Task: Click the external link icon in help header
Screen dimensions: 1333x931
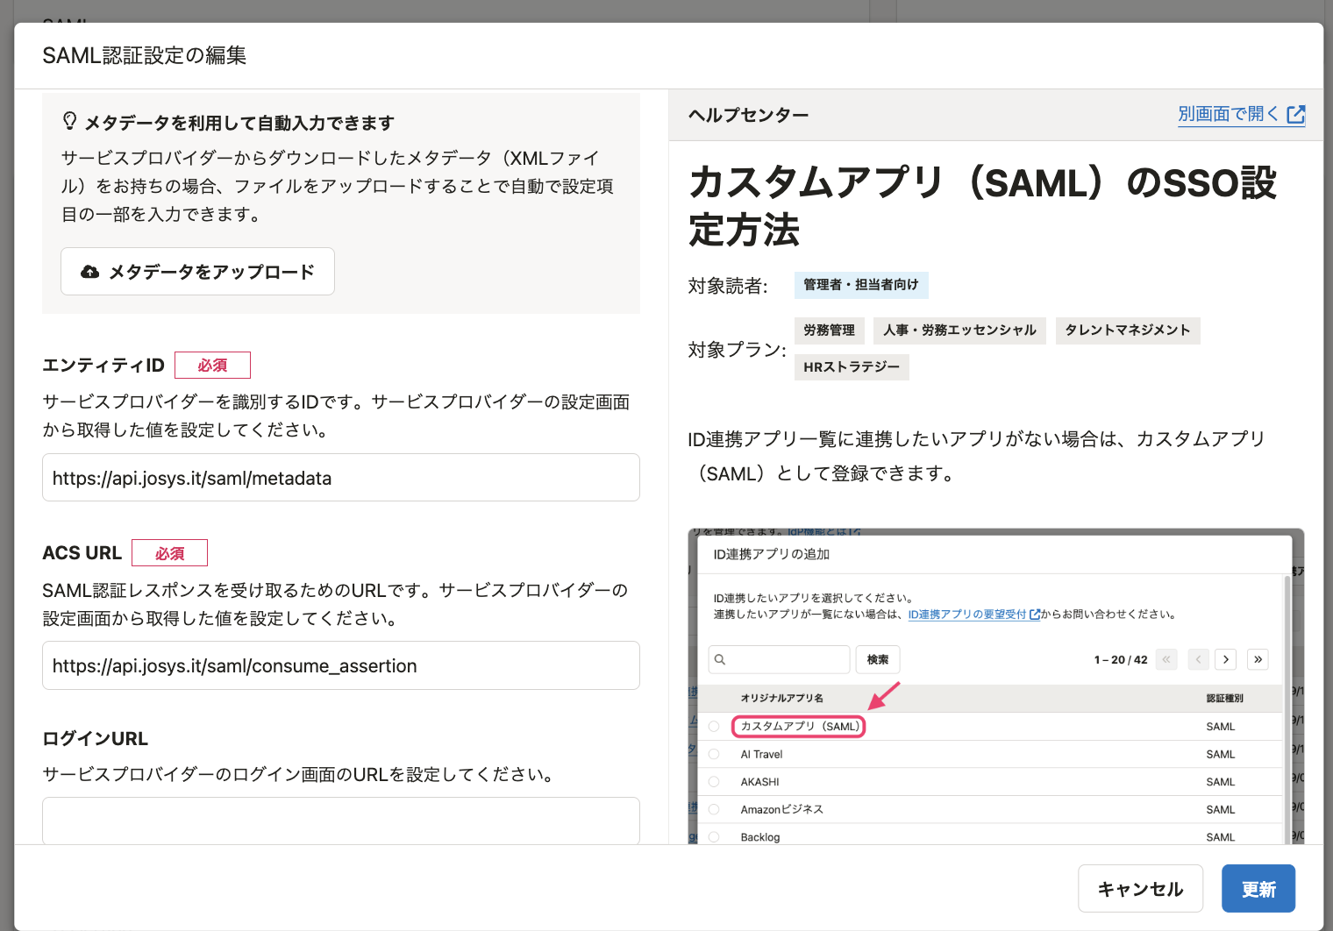Action: click(1295, 115)
